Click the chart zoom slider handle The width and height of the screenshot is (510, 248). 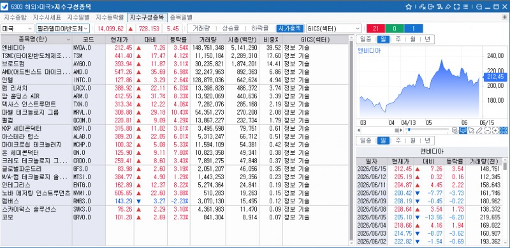pos(409,129)
